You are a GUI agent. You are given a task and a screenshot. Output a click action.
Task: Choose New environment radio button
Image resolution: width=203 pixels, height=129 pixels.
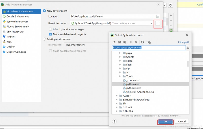coord(44,11)
